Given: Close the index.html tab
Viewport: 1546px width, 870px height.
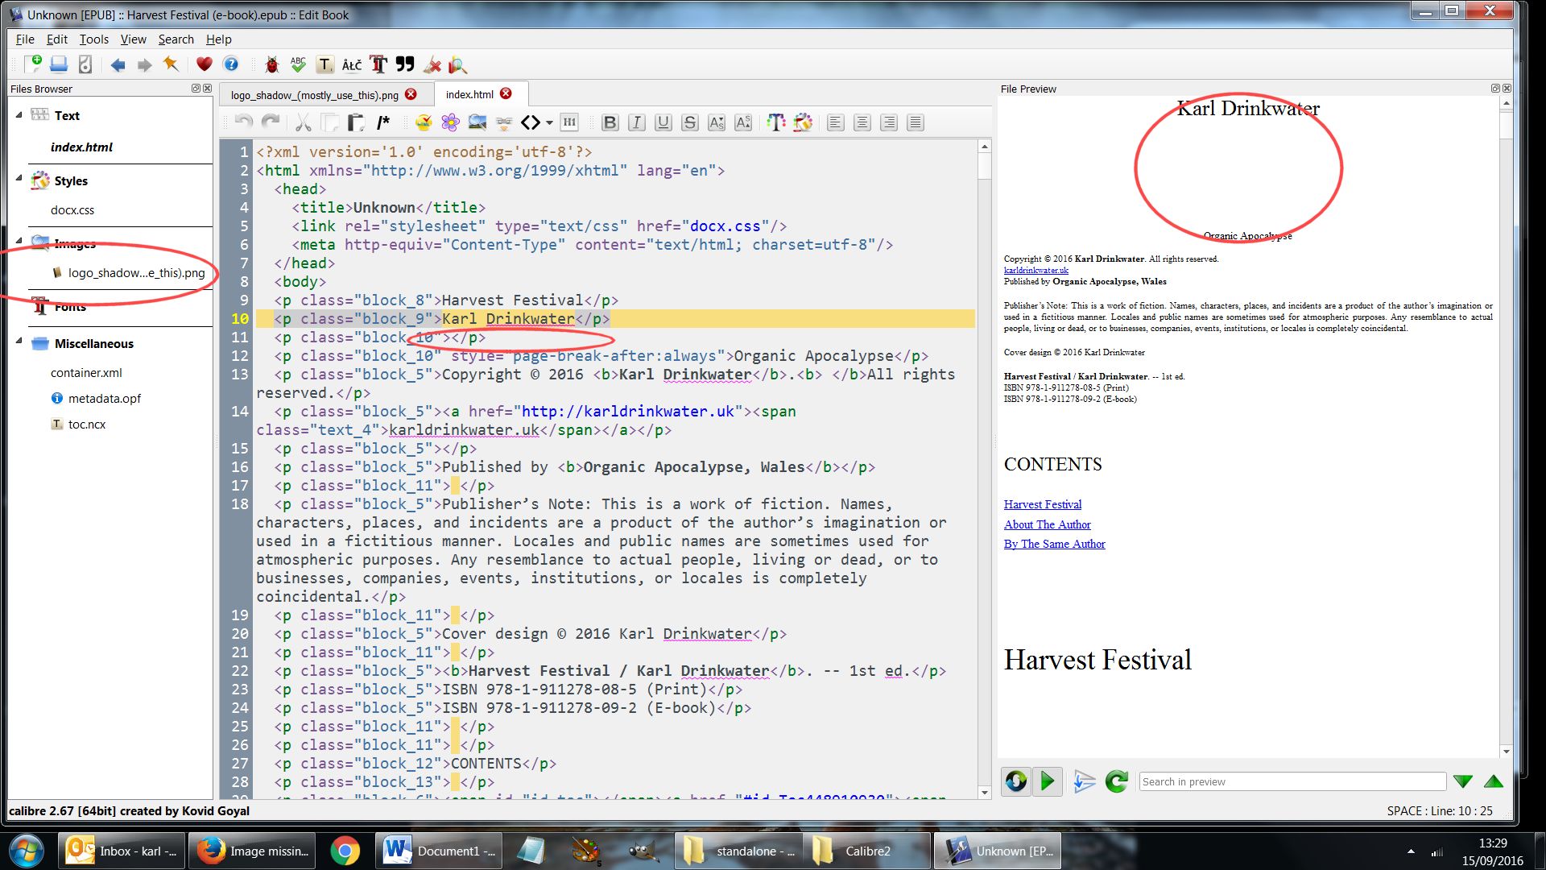Looking at the screenshot, I should tap(506, 93).
